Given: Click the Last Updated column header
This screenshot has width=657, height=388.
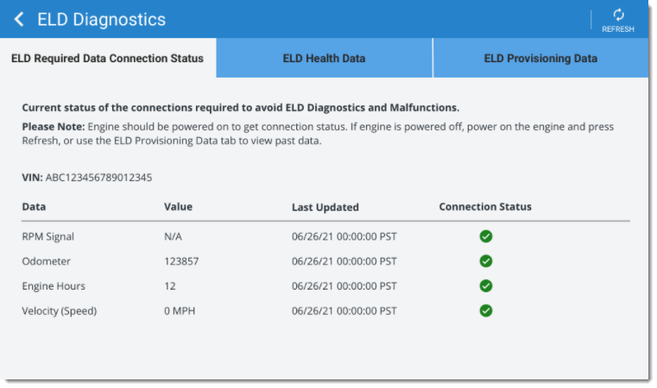Looking at the screenshot, I should pos(325,207).
